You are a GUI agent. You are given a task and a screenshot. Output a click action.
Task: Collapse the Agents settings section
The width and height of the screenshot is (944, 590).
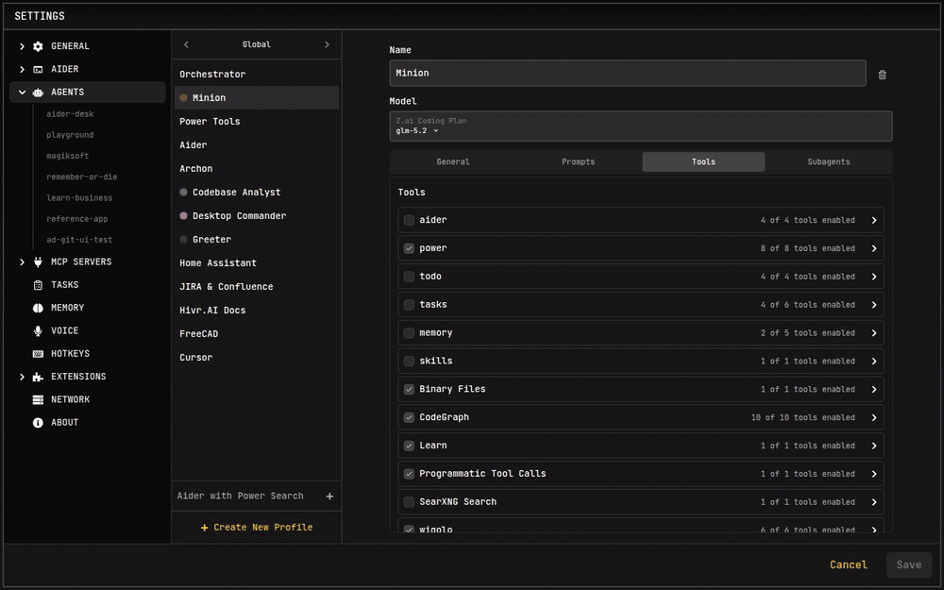(x=22, y=93)
